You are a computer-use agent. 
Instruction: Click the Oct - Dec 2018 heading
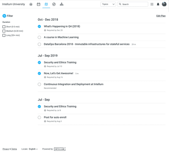tap(48, 19)
